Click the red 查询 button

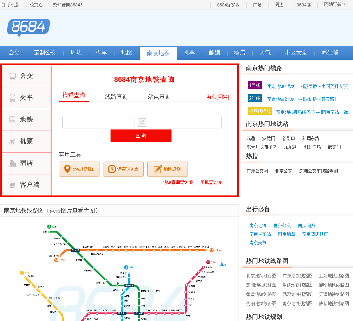pyautogui.click(x=141, y=136)
